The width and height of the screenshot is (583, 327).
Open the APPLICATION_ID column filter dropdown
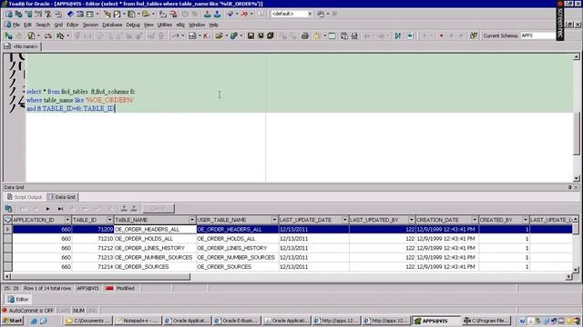[67, 220]
